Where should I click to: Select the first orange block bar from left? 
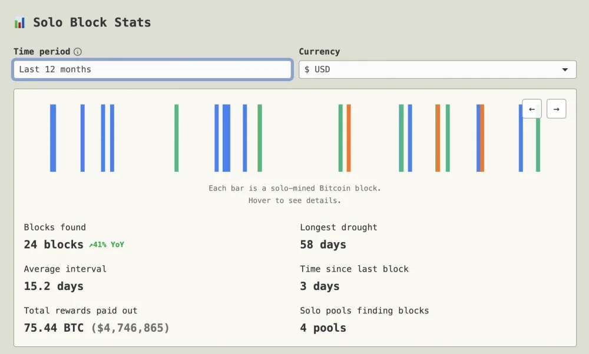point(349,138)
